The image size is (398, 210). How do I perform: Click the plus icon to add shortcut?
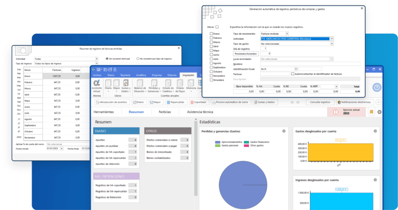coord(379,102)
